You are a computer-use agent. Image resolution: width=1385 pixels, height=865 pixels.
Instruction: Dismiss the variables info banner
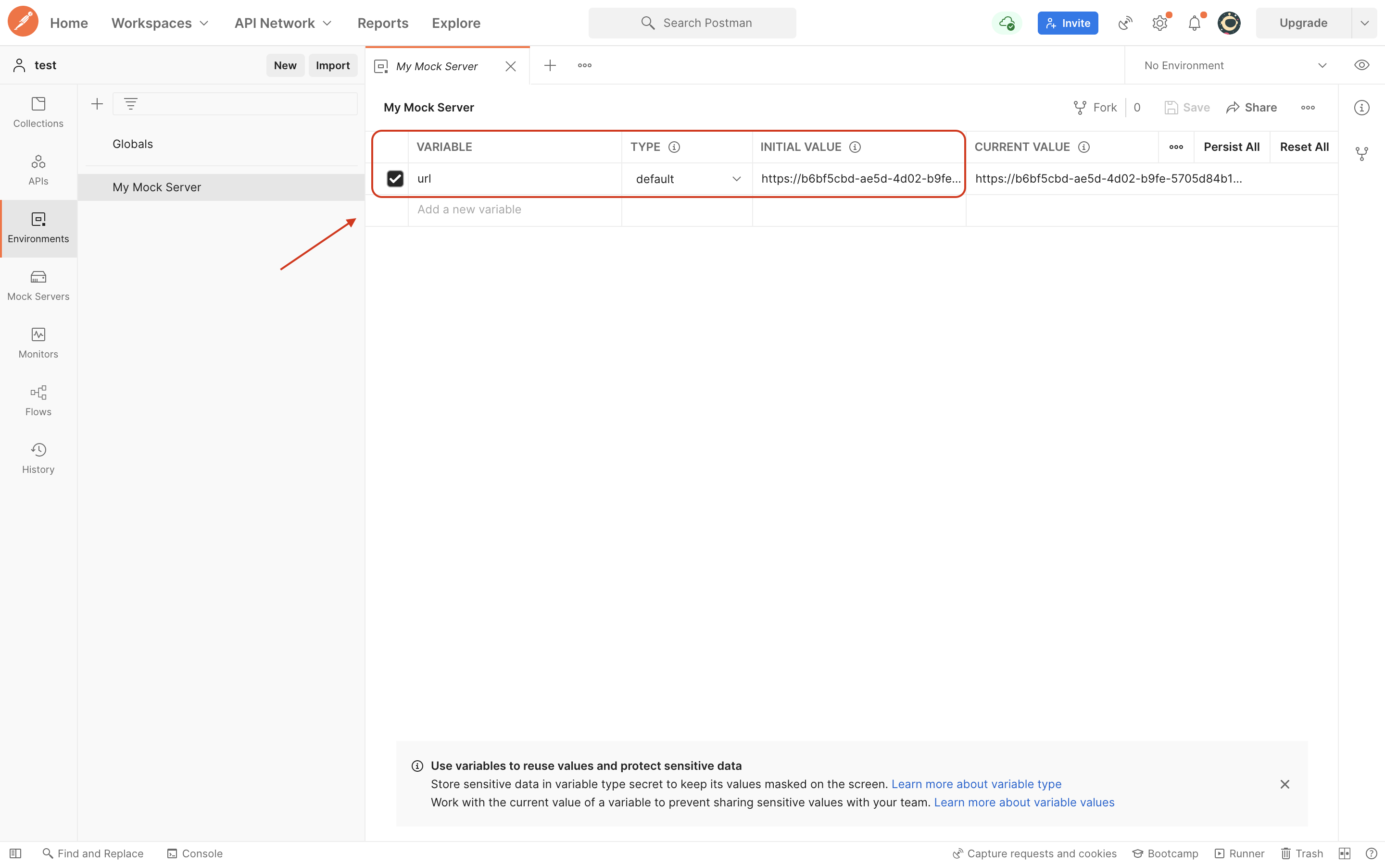pos(1284,784)
